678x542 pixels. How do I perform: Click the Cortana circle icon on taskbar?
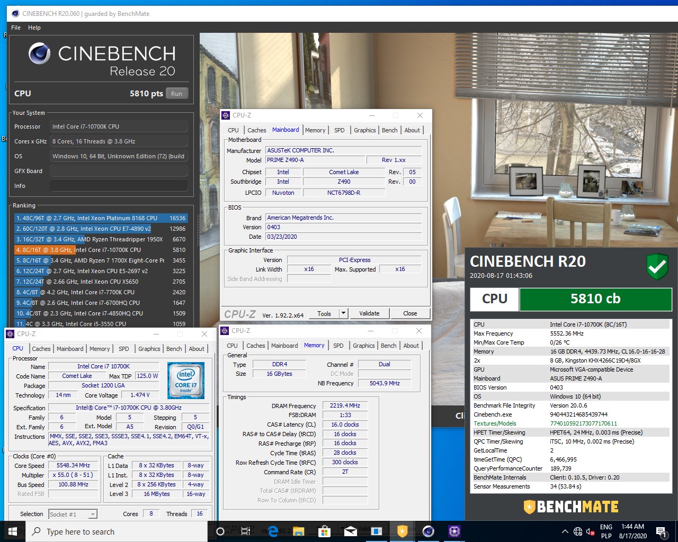tap(220, 531)
